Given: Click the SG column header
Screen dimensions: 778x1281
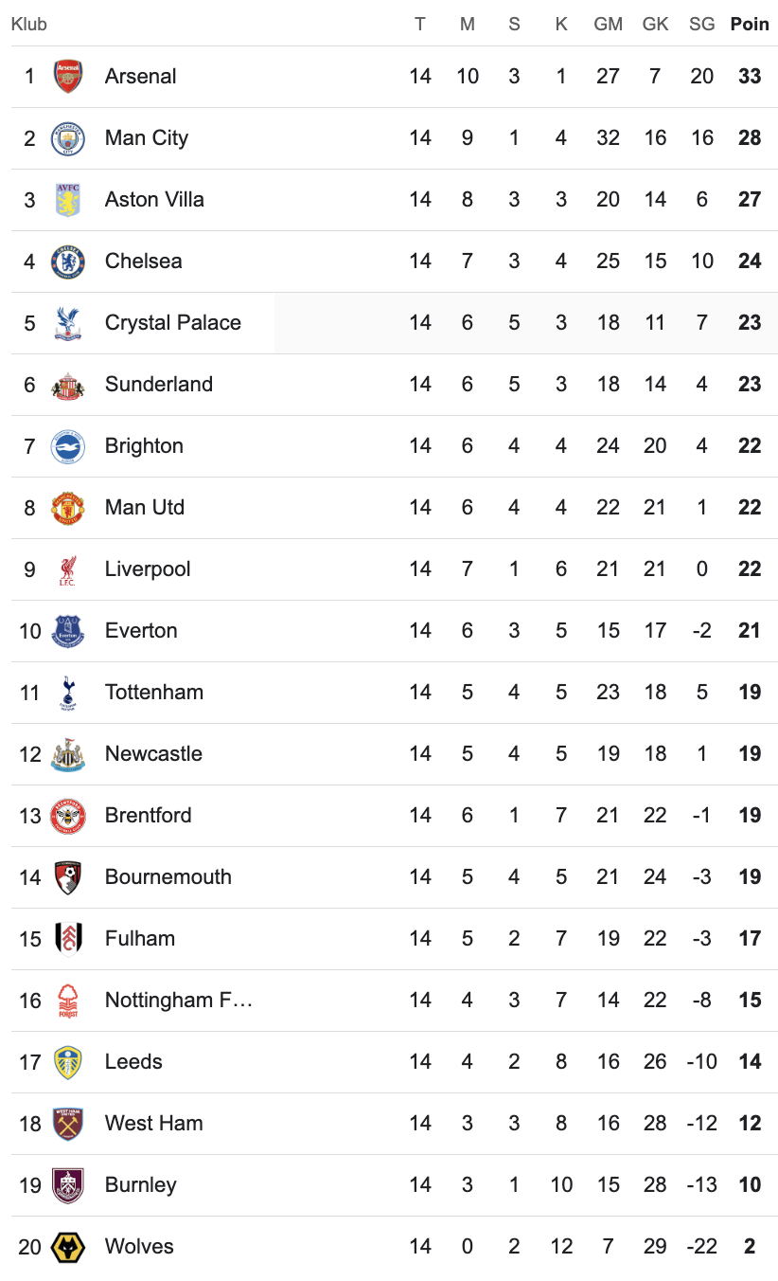Looking at the screenshot, I should pos(701,25).
